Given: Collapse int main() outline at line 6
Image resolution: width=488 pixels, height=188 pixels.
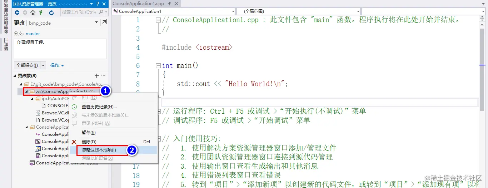Looking at the screenshot, I should [x=158, y=66].
